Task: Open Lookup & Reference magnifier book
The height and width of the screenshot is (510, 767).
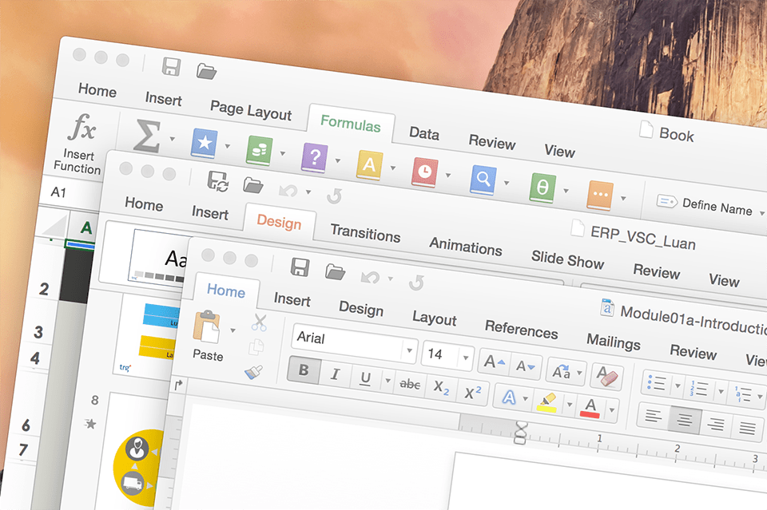Action: click(483, 180)
